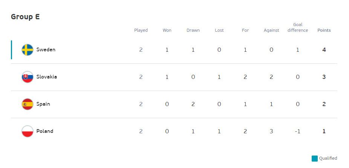Select the Goal difference column header

298,28
